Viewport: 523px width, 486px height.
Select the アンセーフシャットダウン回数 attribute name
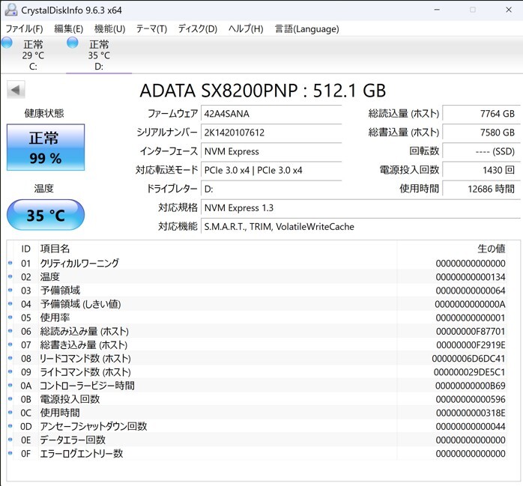click(x=94, y=426)
